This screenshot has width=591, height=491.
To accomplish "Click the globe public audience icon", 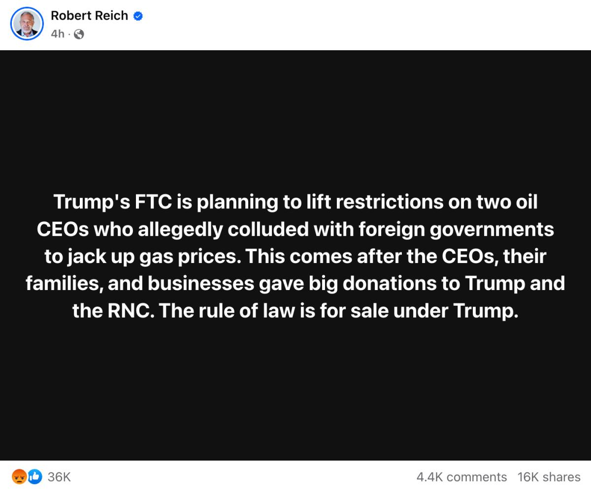I will [x=79, y=34].
